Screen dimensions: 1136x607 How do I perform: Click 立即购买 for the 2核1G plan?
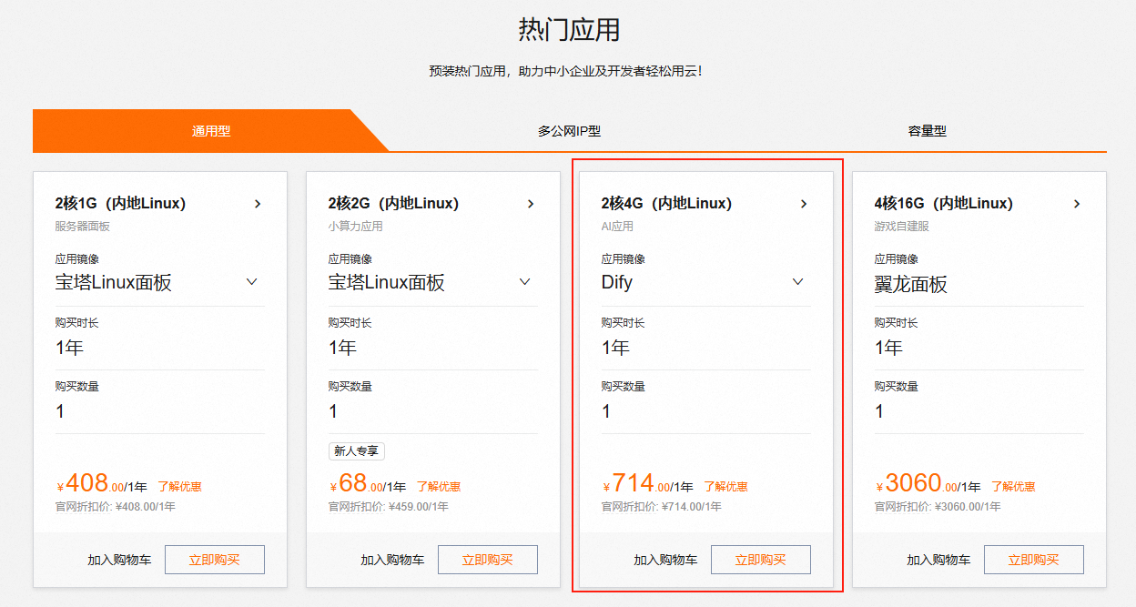click(x=214, y=560)
